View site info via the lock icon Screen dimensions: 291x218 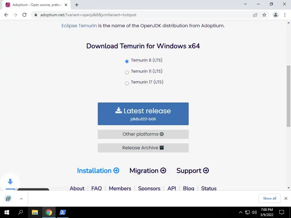36,15
